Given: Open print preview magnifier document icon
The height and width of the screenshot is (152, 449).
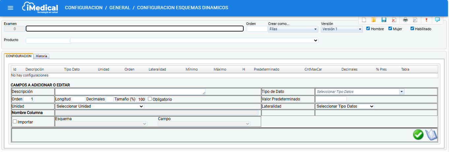Looking at the screenshot, I should pyautogui.click(x=415, y=20).
